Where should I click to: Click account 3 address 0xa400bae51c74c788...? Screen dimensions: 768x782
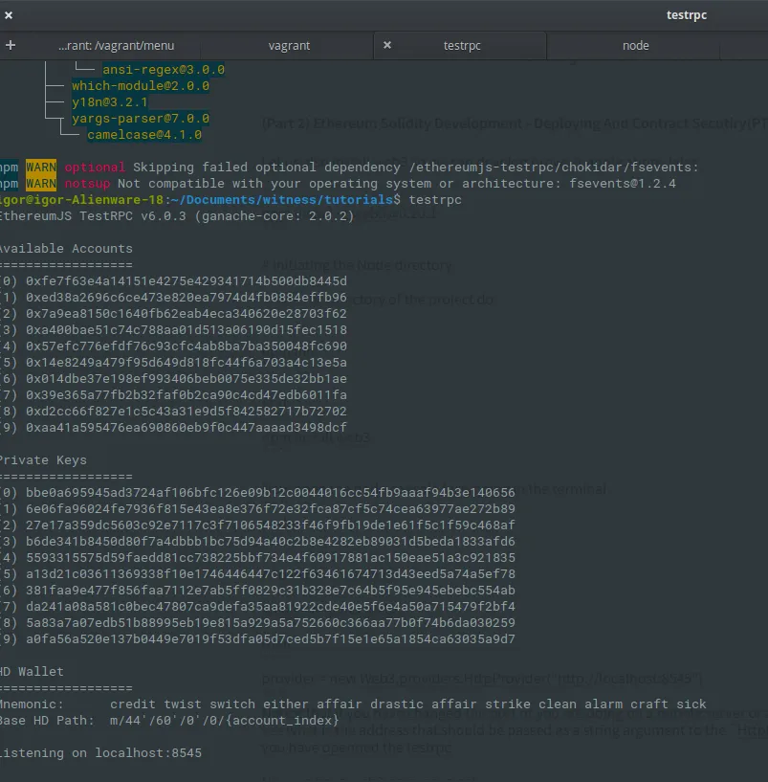coord(187,330)
